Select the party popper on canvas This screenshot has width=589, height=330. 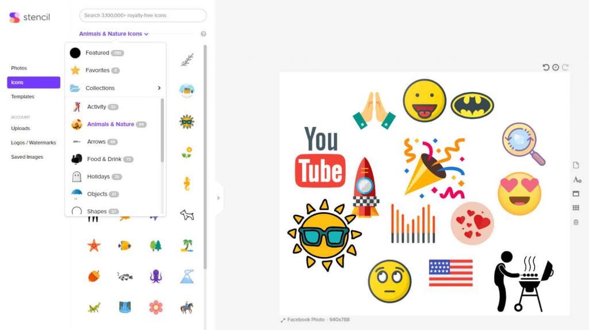(434, 168)
